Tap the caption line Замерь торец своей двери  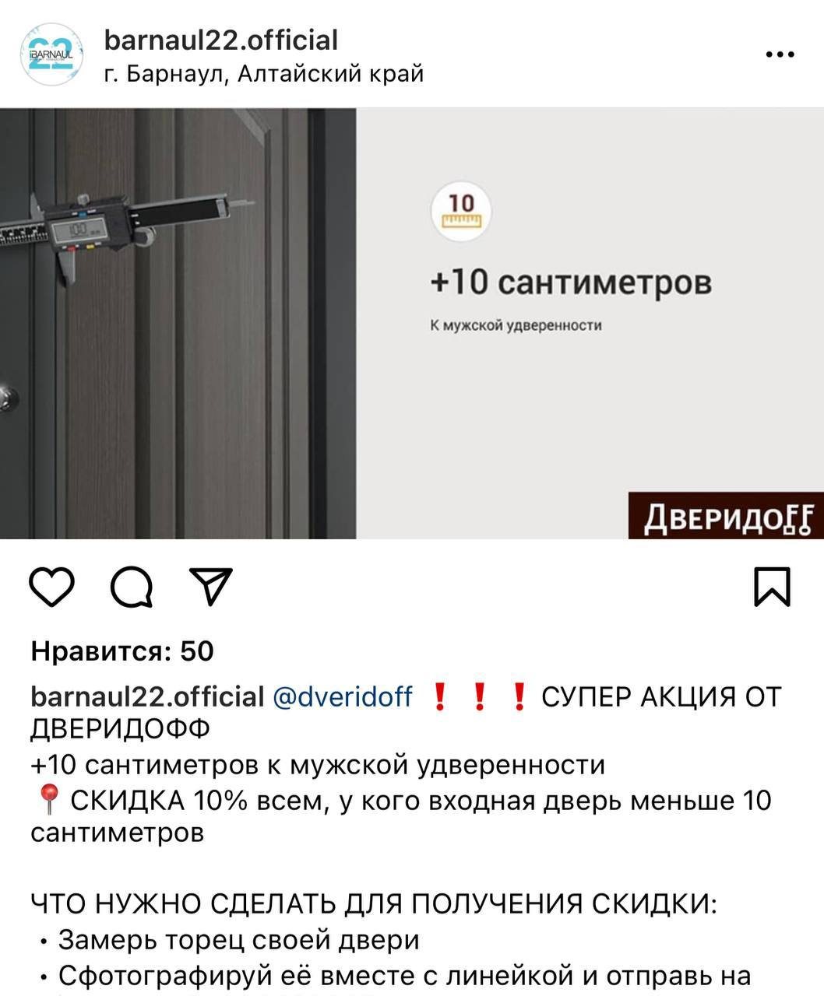point(239,940)
